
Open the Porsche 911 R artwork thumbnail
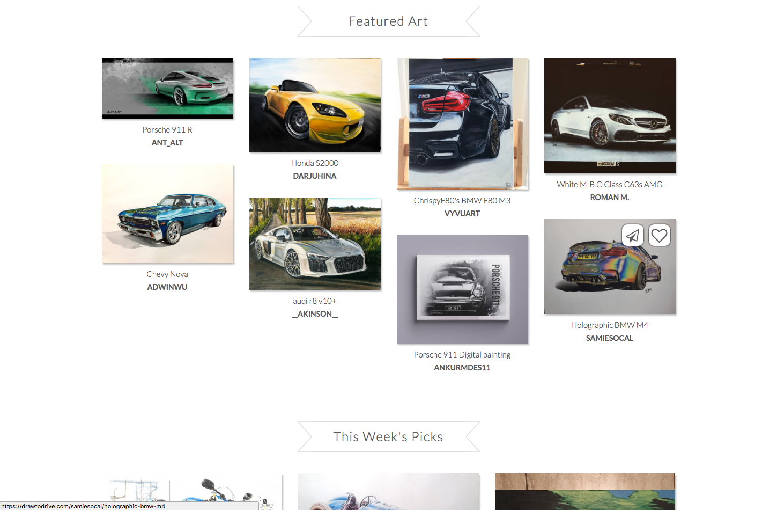click(167, 88)
